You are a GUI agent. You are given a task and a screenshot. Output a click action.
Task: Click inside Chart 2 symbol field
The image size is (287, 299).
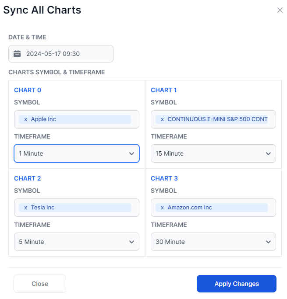click(x=77, y=208)
